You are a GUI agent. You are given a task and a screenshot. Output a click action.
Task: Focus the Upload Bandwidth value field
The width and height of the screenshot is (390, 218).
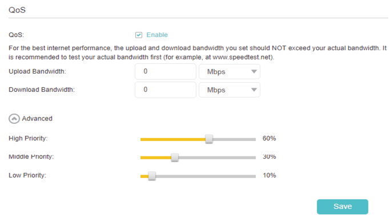point(166,71)
